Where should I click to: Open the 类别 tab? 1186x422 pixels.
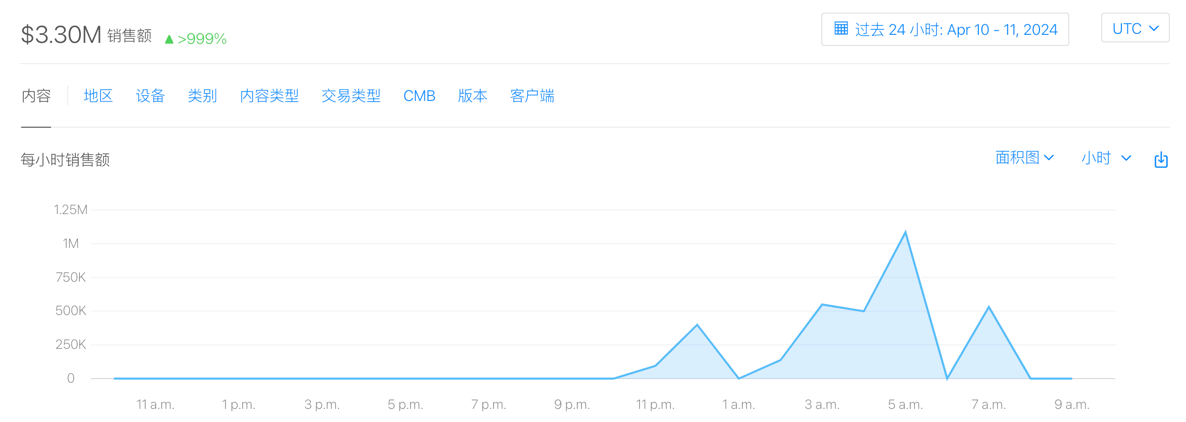coord(202,96)
